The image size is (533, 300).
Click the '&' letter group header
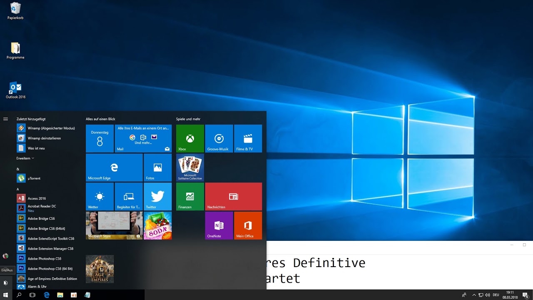[x=18, y=169]
